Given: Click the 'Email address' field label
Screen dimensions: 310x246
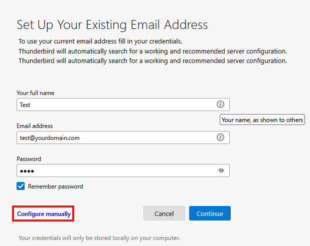Looking at the screenshot, I should (x=35, y=126).
